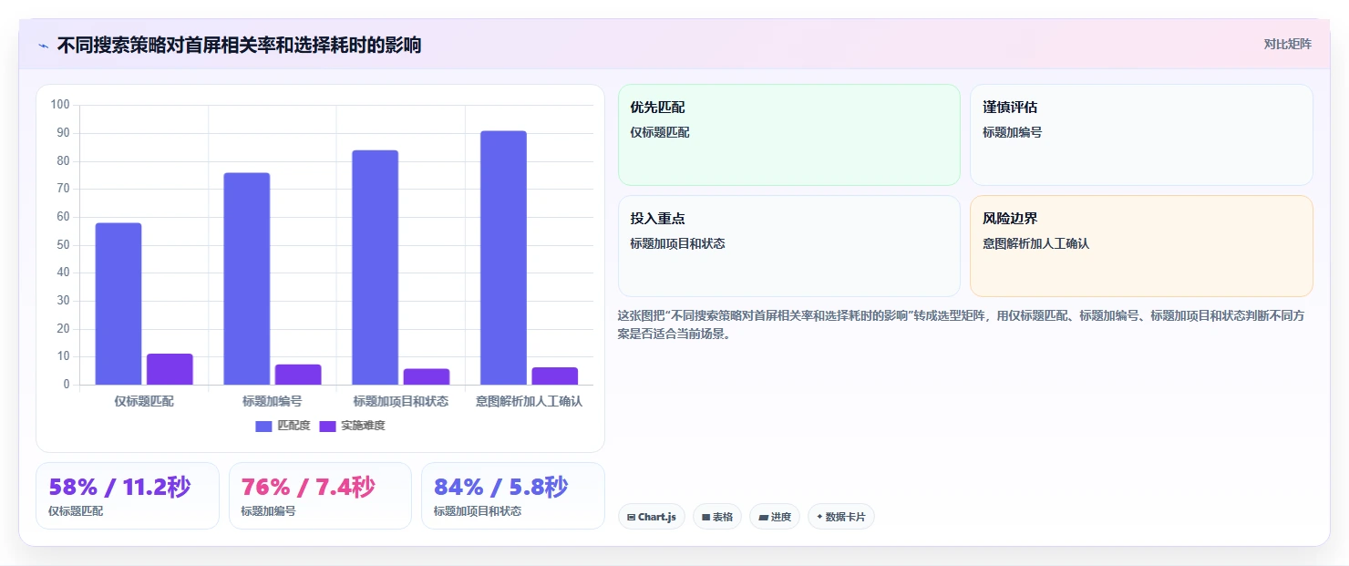The height and width of the screenshot is (566, 1349).
Task: Click the 匹配度 bar for 标题加项目和状态
Action: (x=376, y=267)
